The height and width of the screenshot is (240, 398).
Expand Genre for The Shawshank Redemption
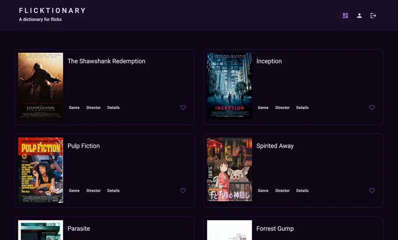click(x=74, y=107)
